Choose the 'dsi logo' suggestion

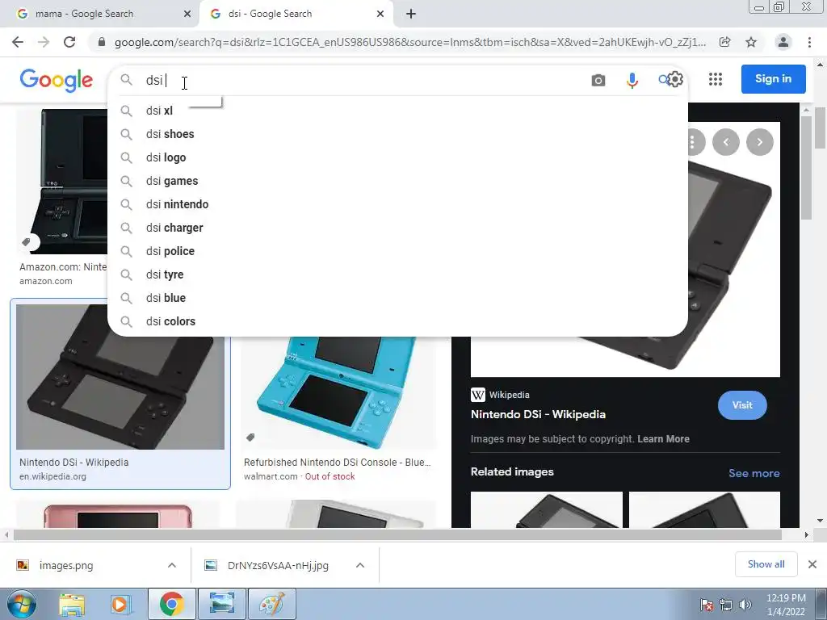397,157
